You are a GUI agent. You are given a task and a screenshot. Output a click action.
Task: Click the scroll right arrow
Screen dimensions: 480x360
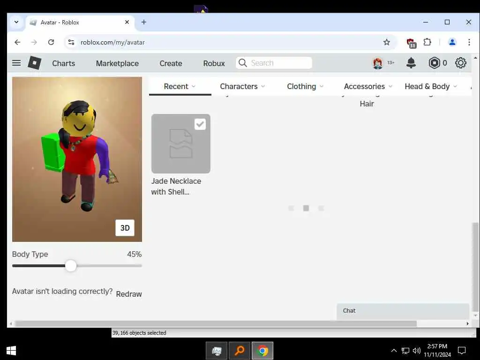click(x=467, y=323)
